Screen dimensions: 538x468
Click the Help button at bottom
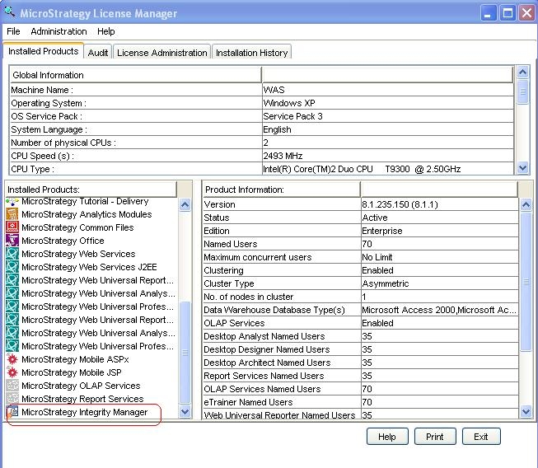(387, 437)
